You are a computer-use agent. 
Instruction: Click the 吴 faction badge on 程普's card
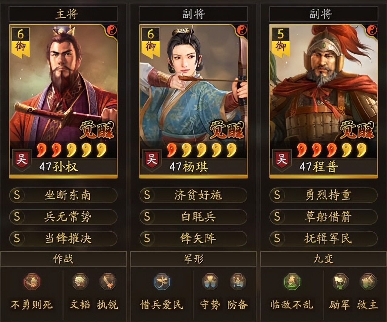282,159
